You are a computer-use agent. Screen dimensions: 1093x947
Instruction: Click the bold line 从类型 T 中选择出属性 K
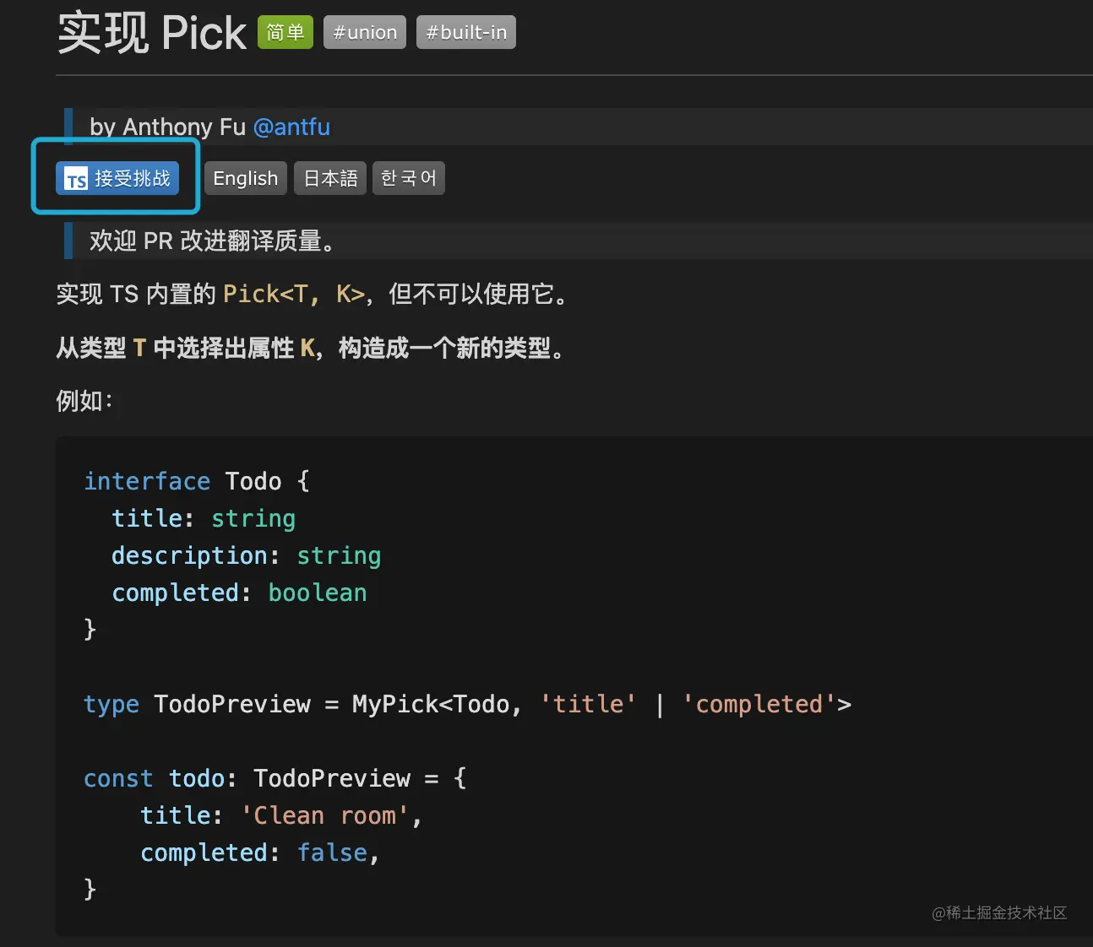pyautogui.click(x=310, y=348)
